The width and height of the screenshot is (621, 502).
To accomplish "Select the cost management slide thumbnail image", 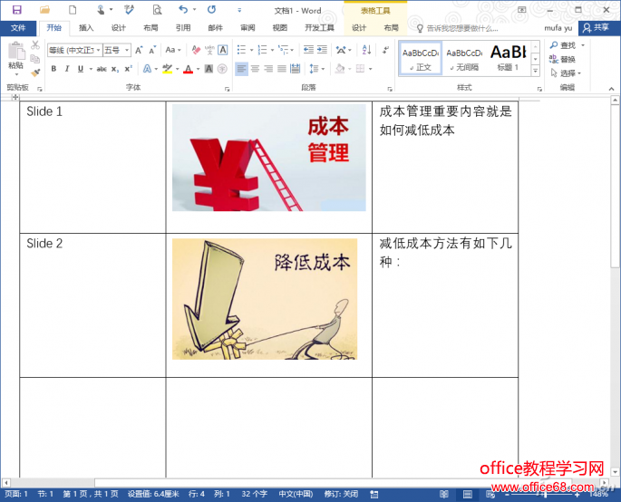I will [269, 158].
